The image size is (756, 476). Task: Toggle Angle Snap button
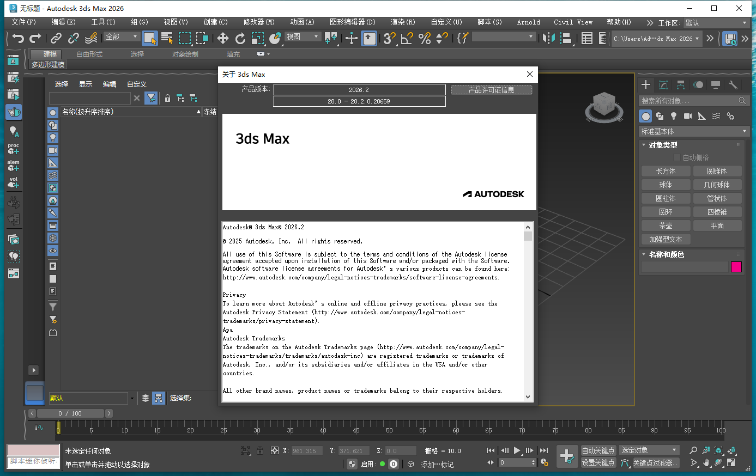tap(407, 38)
